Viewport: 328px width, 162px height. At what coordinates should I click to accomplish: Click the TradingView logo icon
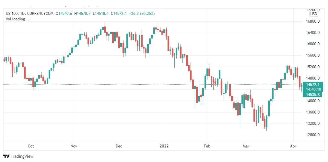click(6, 156)
